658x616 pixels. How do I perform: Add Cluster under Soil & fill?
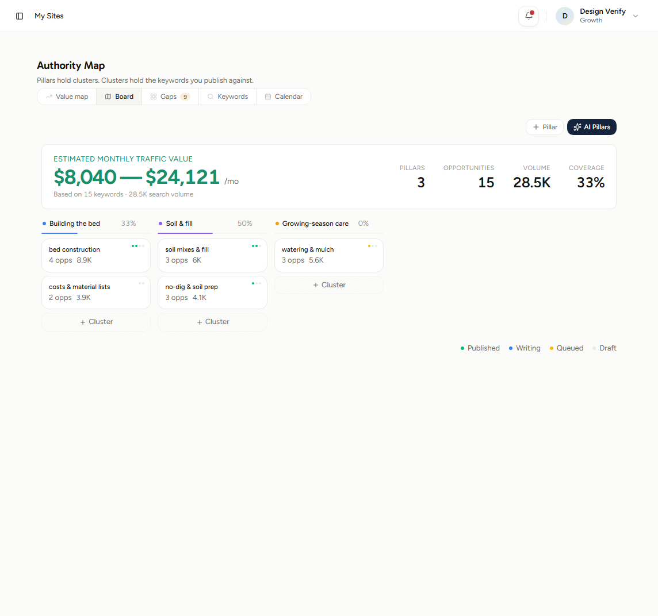(212, 322)
